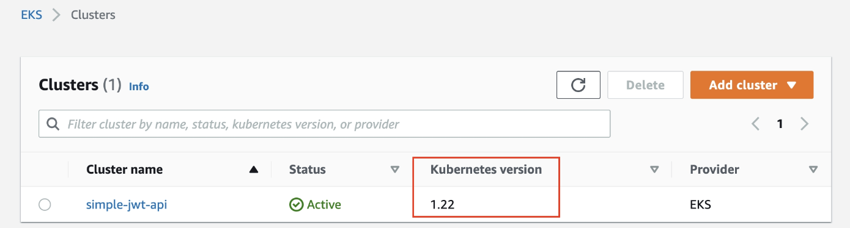Refresh the clusters list
Viewport: 850px width, 228px height.
coord(578,85)
